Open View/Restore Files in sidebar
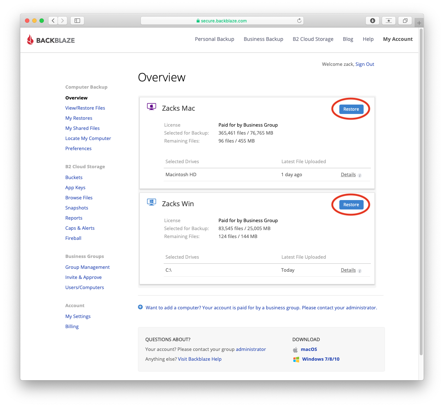This screenshot has height=407, width=444. point(85,108)
